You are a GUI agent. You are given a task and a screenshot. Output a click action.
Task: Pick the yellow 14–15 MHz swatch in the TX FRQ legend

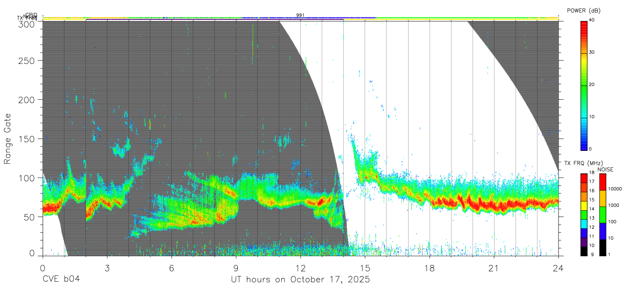[x=584, y=205]
